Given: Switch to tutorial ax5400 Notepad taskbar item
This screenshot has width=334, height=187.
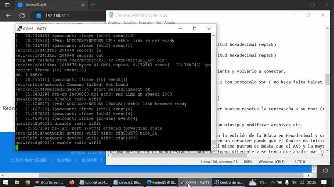Looking at the screenshot, I should tap(94, 182).
